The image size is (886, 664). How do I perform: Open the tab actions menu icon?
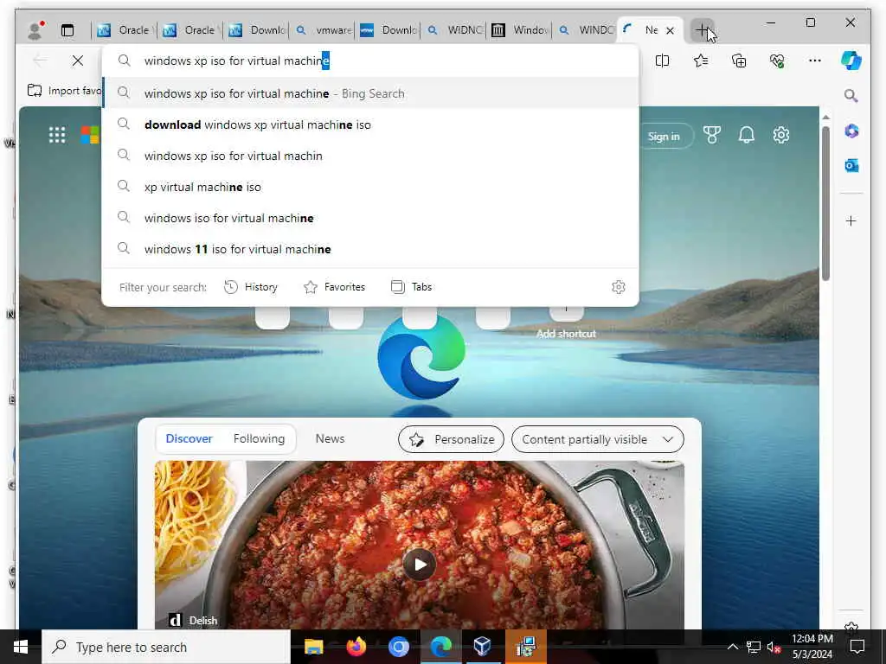coord(67,30)
